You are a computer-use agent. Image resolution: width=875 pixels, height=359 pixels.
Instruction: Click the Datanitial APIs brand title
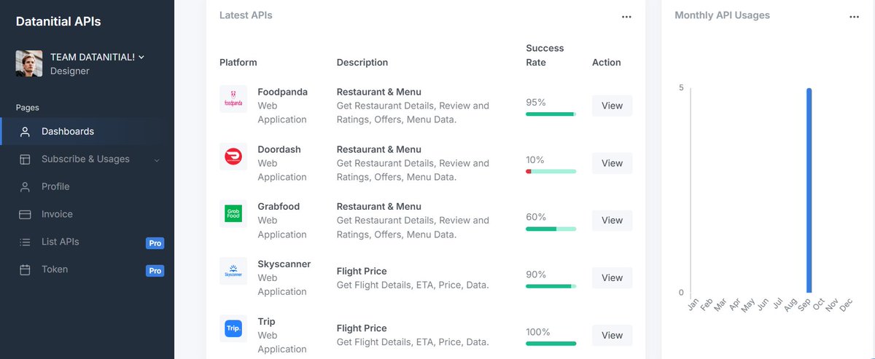[x=58, y=22]
